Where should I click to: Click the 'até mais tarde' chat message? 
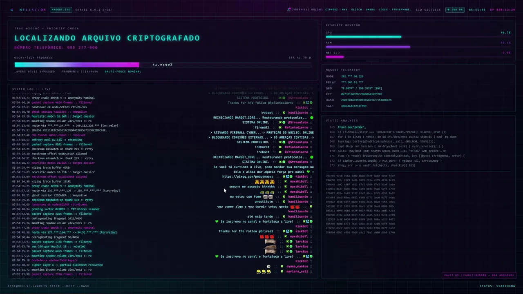pyautogui.click(x=260, y=216)
